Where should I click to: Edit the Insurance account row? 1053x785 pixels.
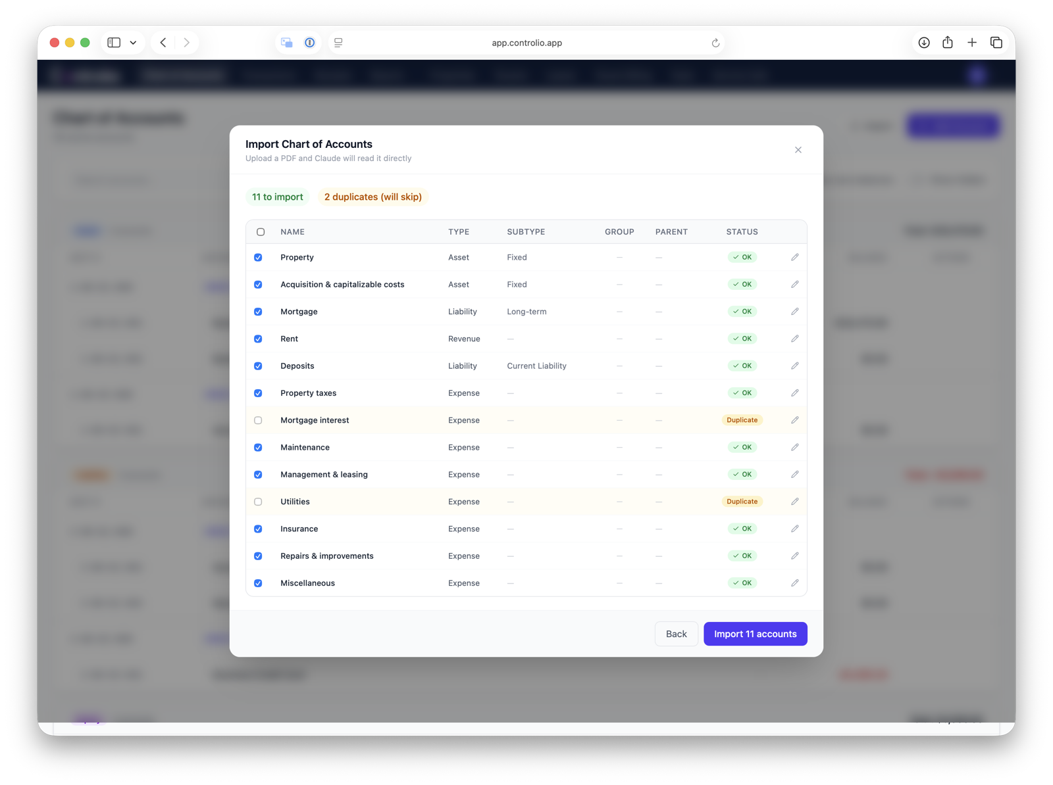(x=794, y=529)
